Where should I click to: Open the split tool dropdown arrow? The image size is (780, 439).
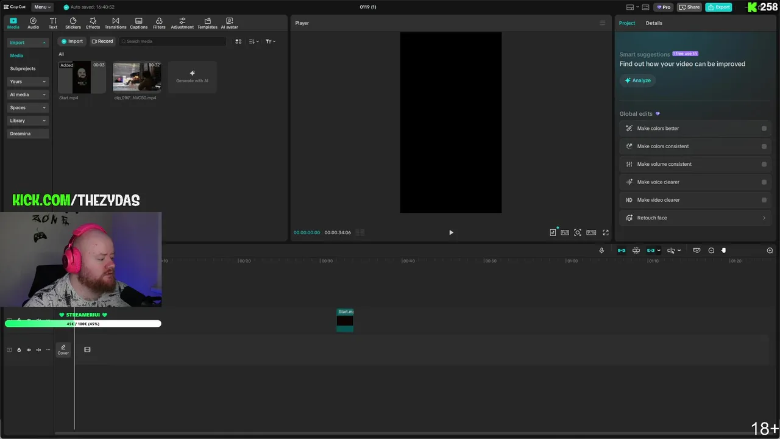[679, 251]
